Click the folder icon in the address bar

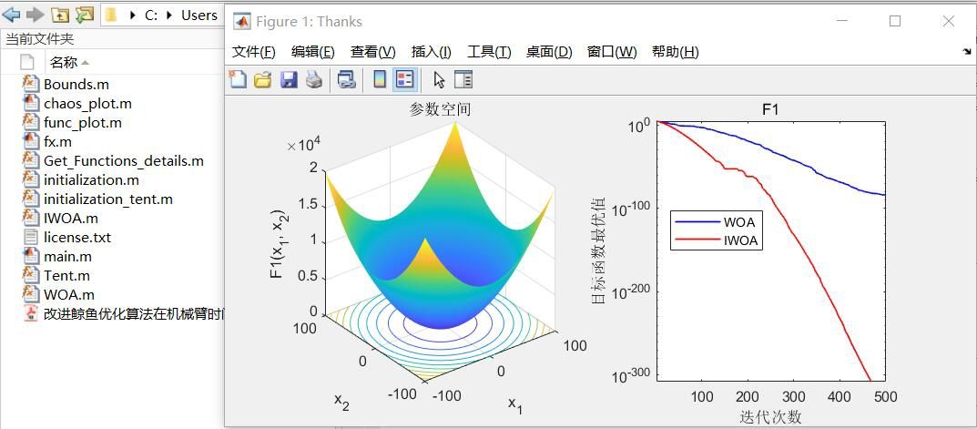coord(111,15)
